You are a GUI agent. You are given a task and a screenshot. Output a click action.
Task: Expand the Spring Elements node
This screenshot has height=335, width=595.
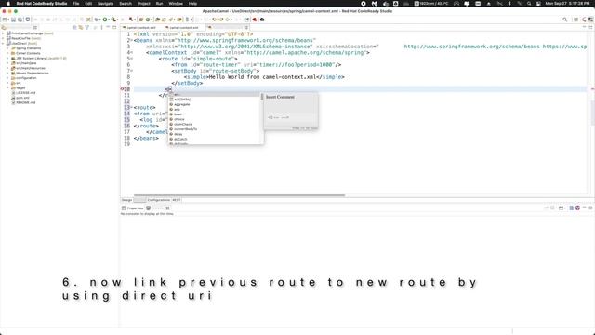[x=7, y=48]
